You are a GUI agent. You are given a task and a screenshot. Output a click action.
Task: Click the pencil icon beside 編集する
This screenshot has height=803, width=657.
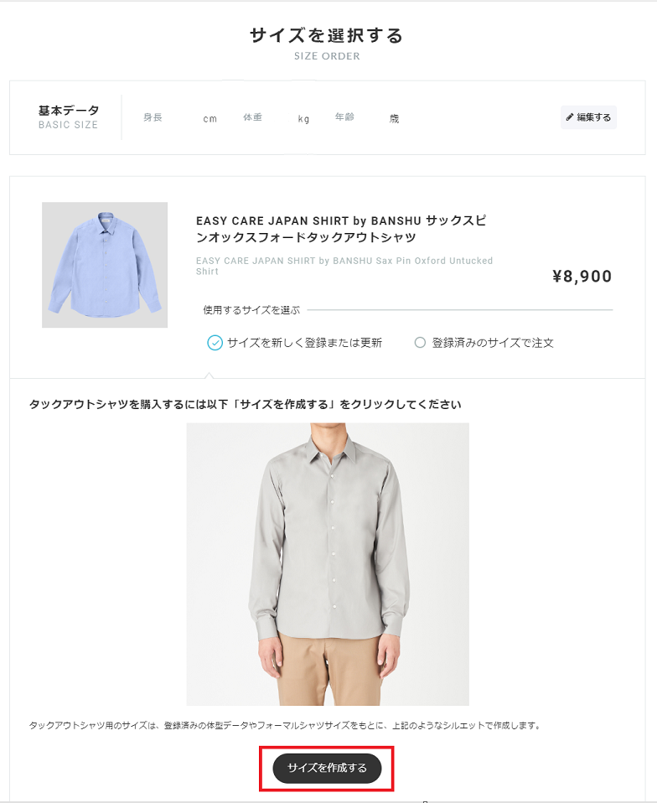[570, 117]
